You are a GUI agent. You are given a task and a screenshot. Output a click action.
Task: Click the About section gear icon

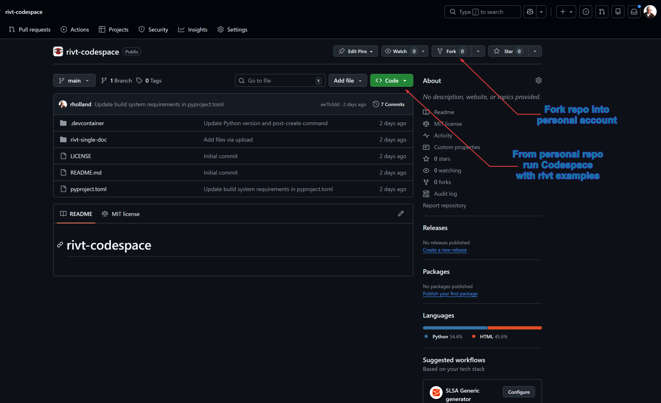point(538,81)
